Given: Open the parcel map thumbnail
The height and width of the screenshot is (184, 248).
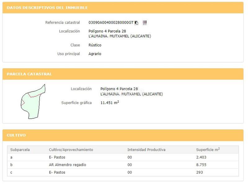Looking at the screenshot, I should point(33,101).
